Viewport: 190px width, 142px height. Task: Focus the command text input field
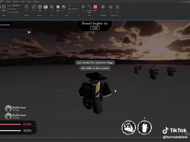(x=13, y=32)
